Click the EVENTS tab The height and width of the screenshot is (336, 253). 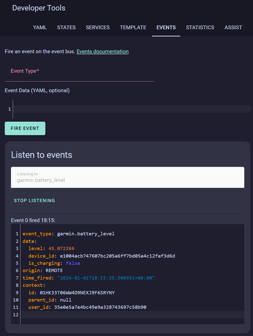point(166,27)
